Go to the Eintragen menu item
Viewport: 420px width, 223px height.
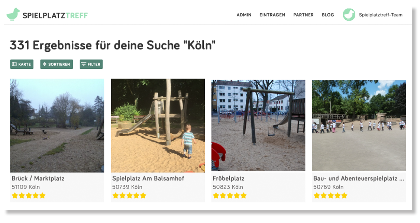click(272, 15)
